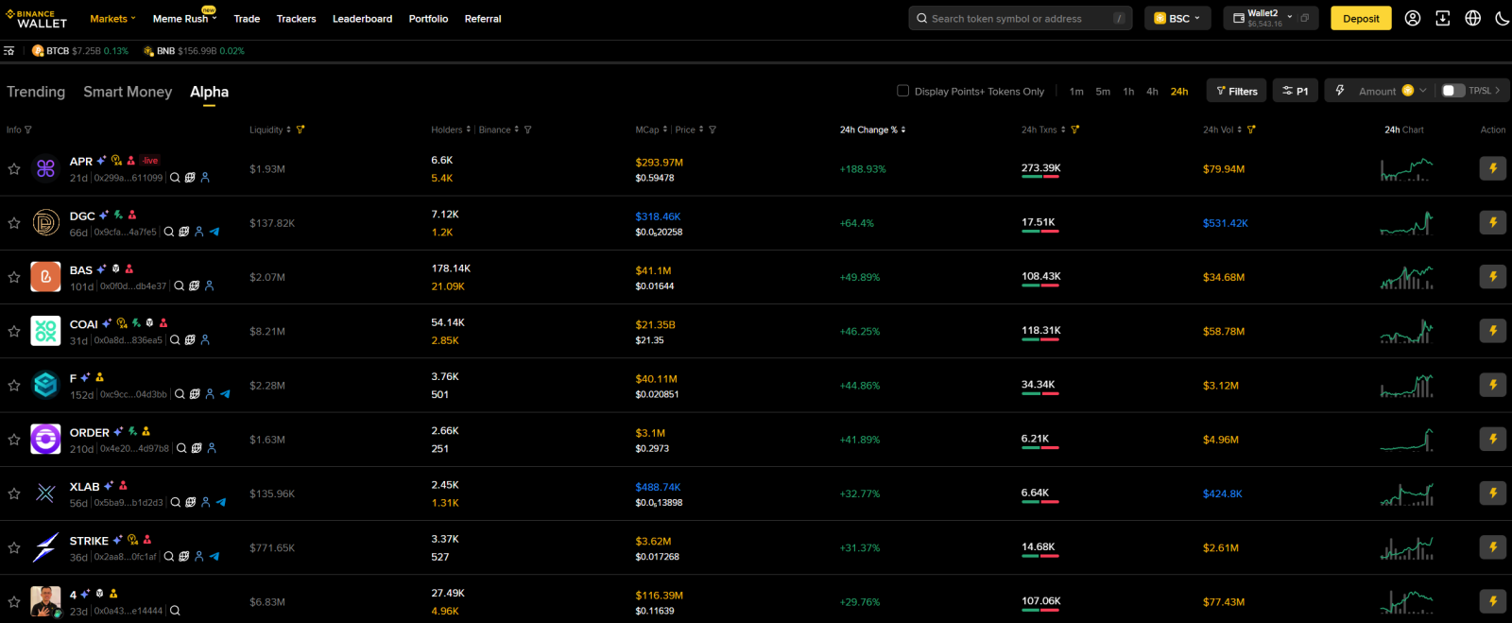The height and width of the screenshot is (623, 1512).
Task: Click the Deposit button
Action: click(1361, 18)
